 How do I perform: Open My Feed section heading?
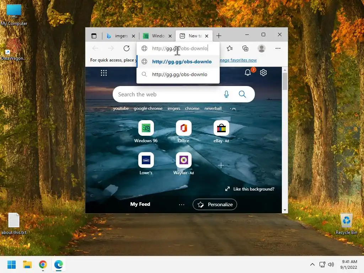click(x=140, y=204)
